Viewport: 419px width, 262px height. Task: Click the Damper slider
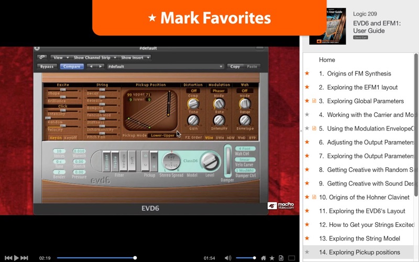228,161
